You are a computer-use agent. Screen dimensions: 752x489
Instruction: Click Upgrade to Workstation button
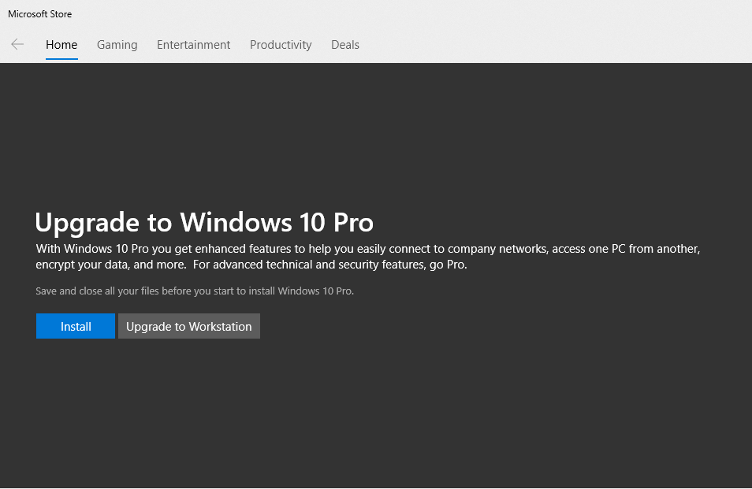189,326
